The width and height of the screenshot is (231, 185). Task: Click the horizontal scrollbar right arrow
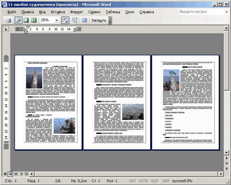[x=221, y=174]
